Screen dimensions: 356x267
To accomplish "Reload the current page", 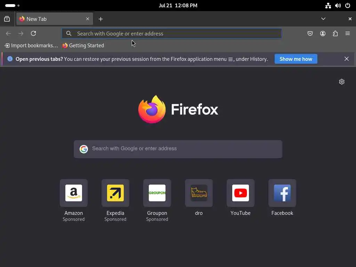I will (x=33, y=34).
